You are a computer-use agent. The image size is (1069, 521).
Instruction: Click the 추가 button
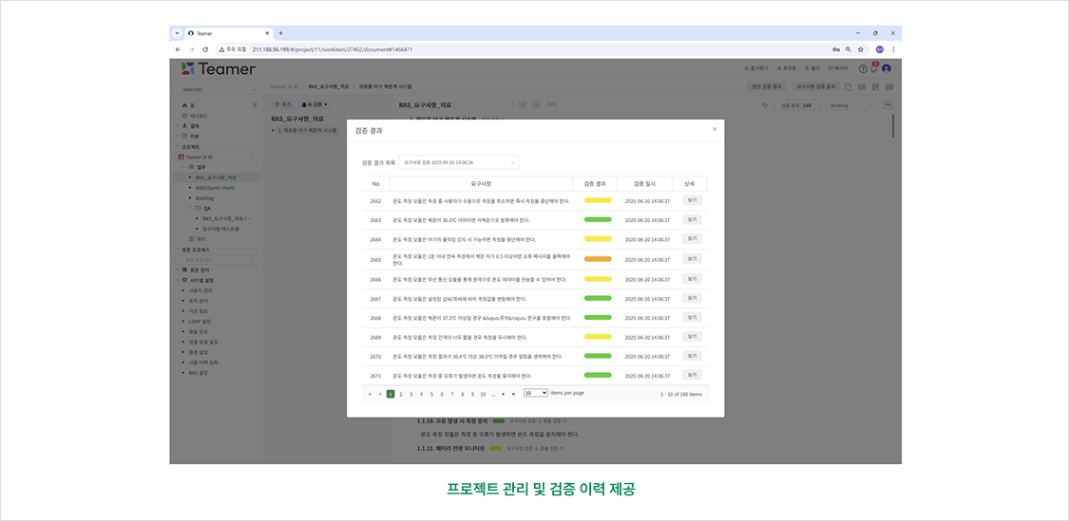pyautogui.click(x=282, y=104)
